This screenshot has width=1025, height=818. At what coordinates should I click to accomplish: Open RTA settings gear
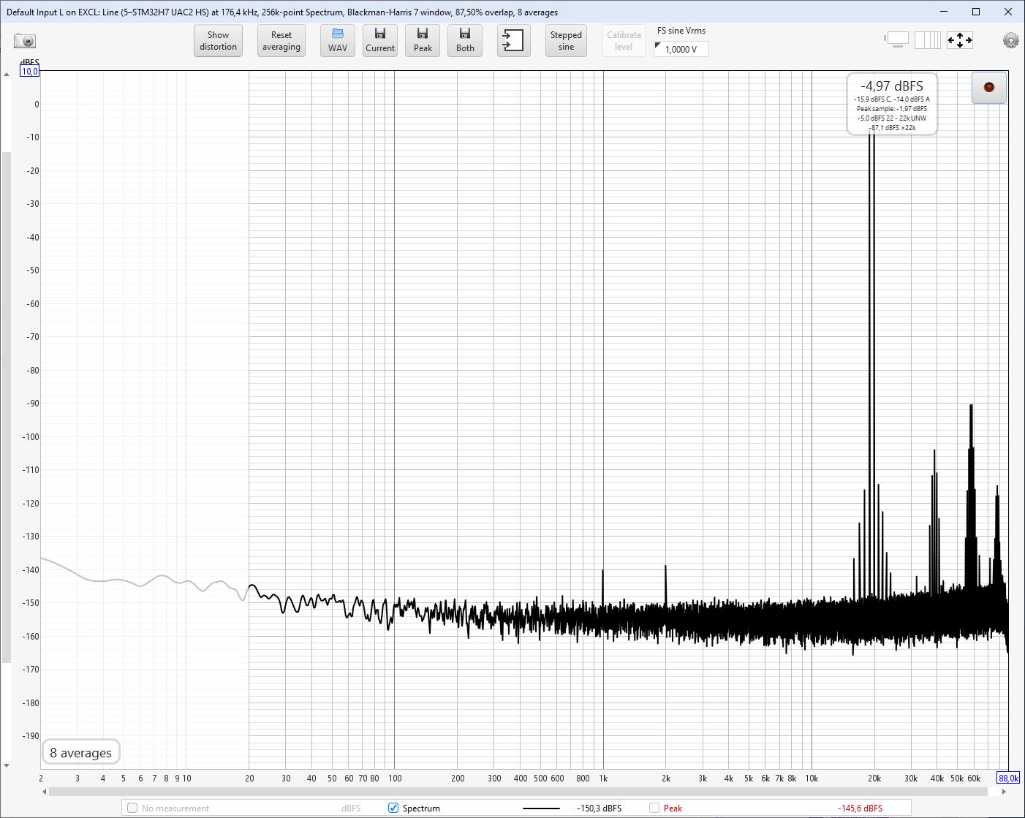tap(1010, 41)
